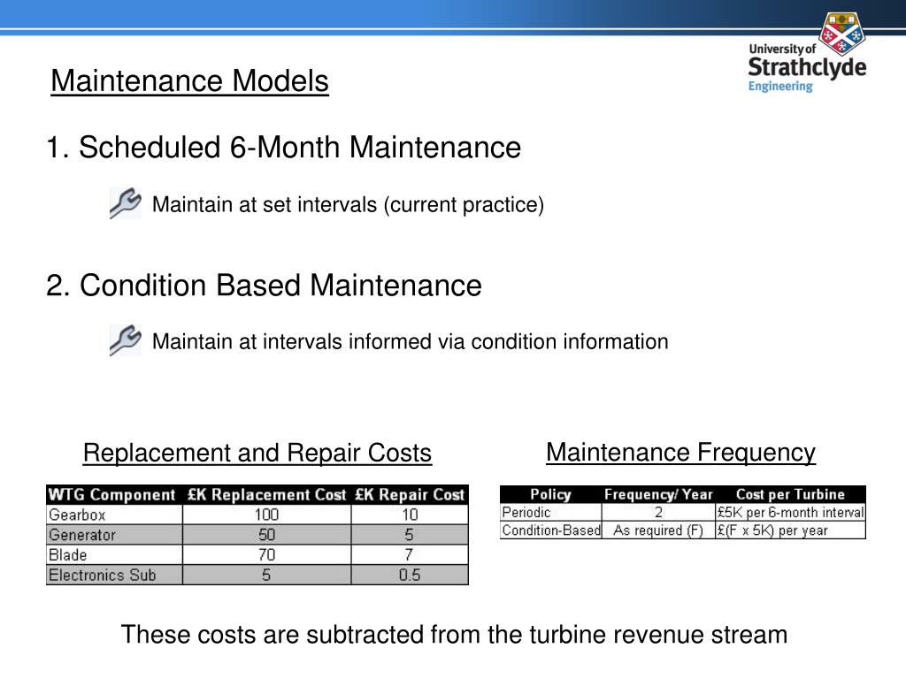Select the 'Maintain at intervals informed via condition information' line
The width and height of the screenshot is (906, 679).
point(410,341)
